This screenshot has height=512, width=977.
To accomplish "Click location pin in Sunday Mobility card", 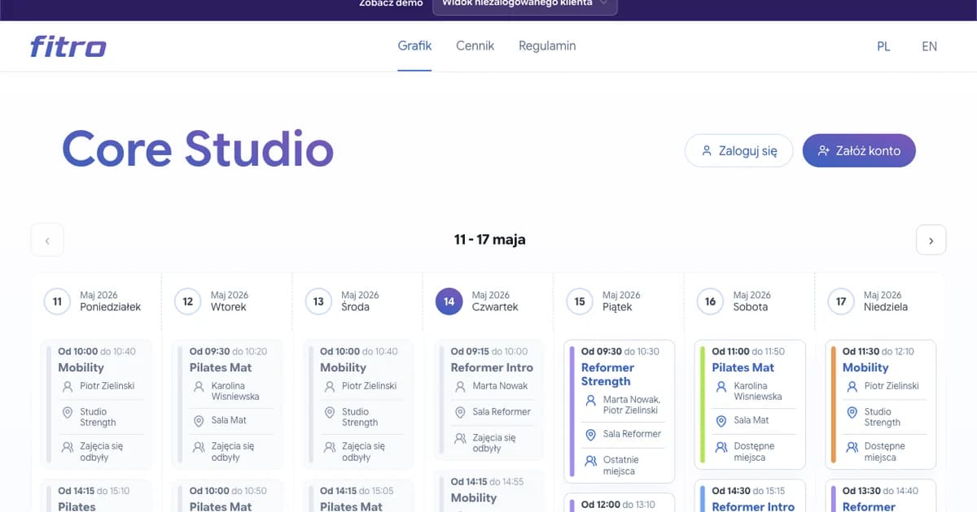I will (852, 413).
